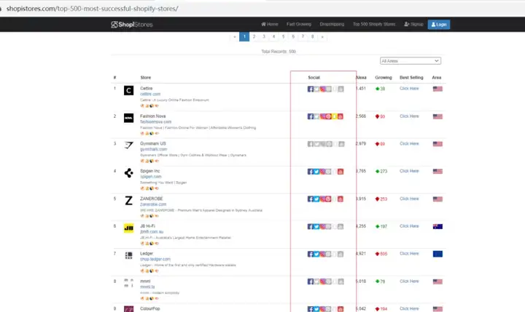Open JB Hi-Fi's Facebook icon
Viewport: 525px width, 312px height.
point(311,226)
